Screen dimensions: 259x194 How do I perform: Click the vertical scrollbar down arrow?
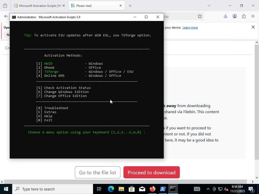257,178
